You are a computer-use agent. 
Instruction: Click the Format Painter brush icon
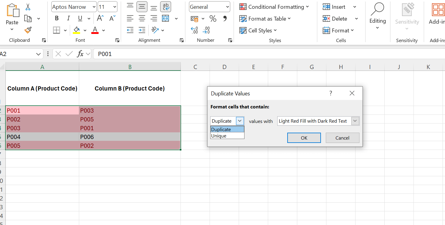tap(28, 30)
